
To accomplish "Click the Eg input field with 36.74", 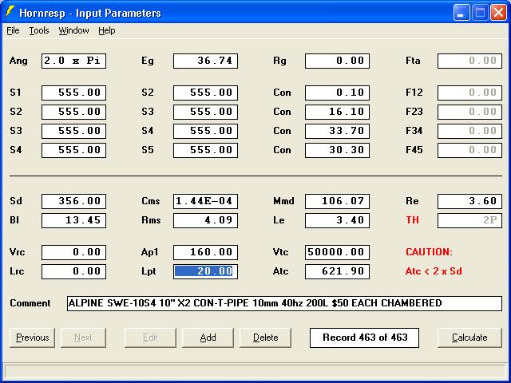I will point(206,61).
